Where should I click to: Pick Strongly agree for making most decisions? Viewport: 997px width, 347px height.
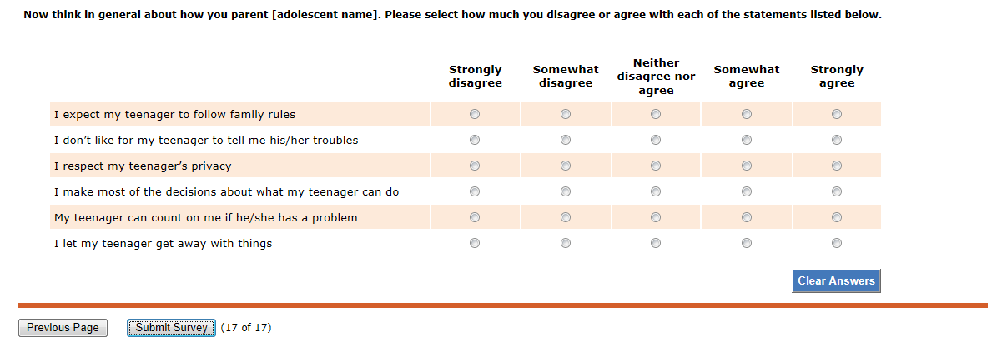pyautogui.click(x=837, y=191)
